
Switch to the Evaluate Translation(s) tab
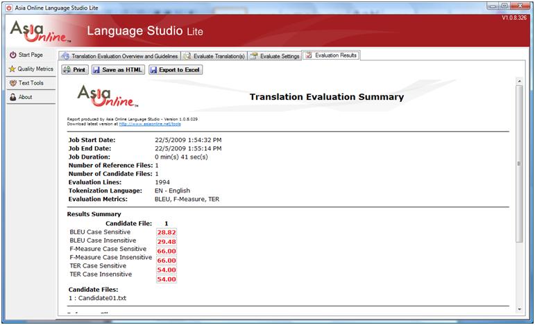[214, 56]
